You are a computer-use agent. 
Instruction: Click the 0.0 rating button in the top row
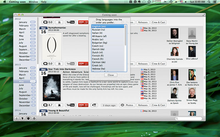click(x=48, y=22)
